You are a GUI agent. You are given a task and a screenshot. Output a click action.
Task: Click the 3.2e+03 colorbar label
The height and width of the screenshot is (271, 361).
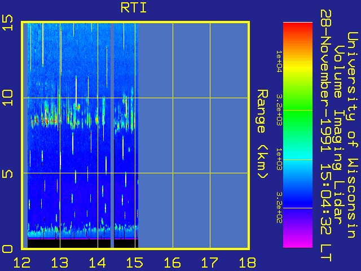click(279, 110)
